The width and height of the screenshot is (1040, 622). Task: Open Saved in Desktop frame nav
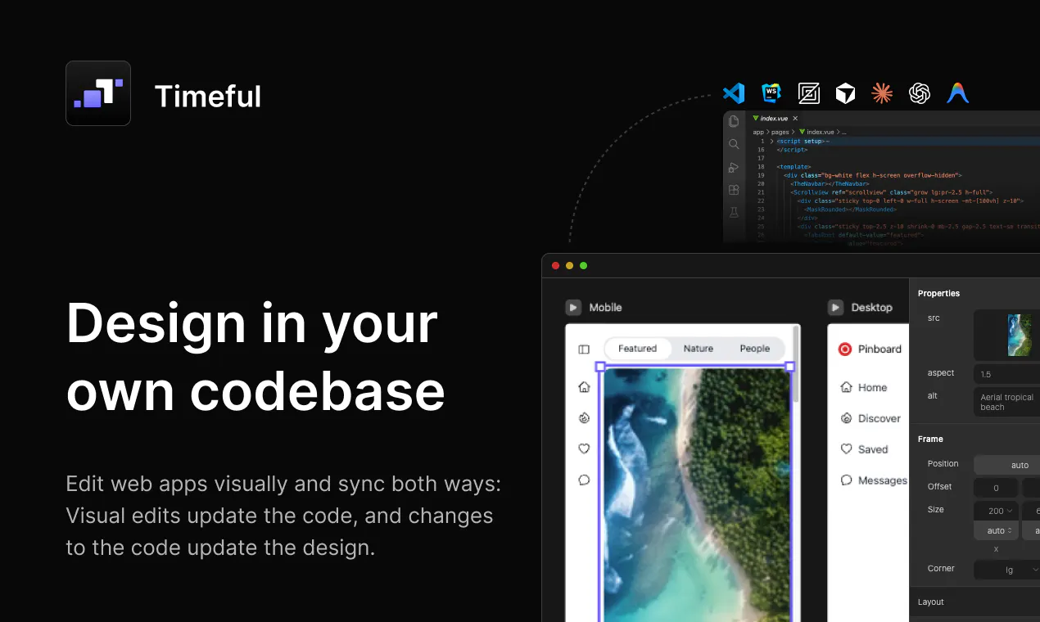click(x=864, y=449)
